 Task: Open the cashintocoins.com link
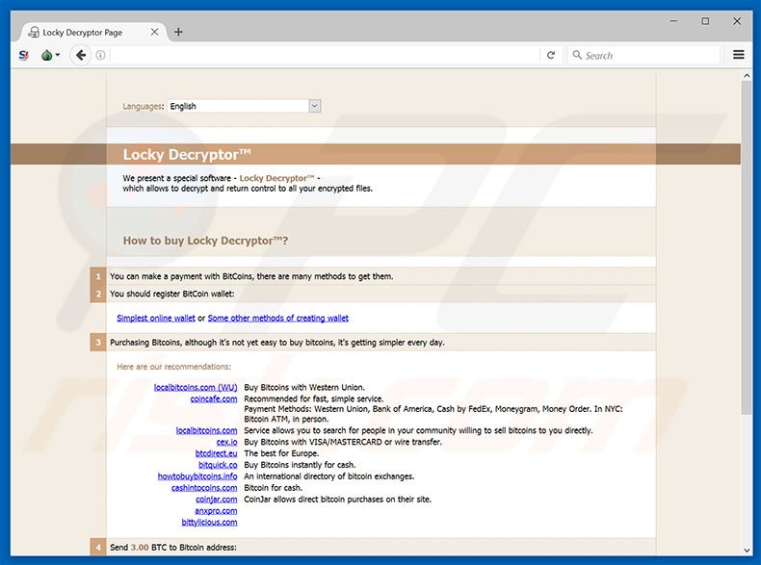(204, 488)
